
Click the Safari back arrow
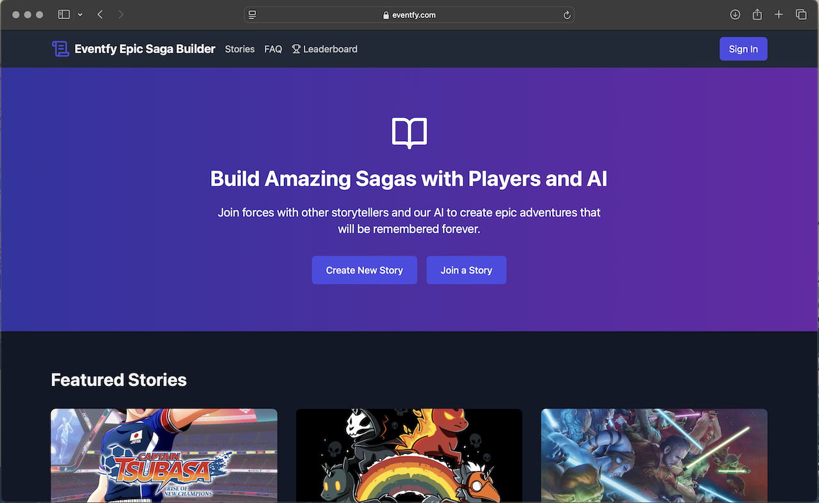(100, 15)
